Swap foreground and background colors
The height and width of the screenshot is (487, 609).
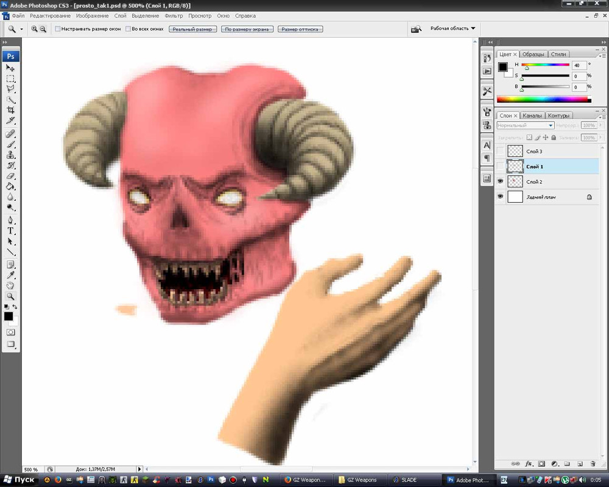[x=15, y=307]
